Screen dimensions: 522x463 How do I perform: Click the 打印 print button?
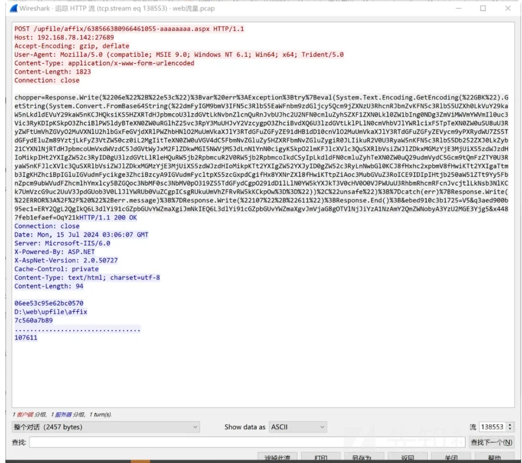click(320, 457)
